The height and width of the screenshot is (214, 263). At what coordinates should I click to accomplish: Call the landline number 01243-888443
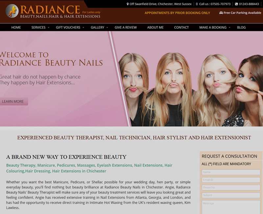249,4
